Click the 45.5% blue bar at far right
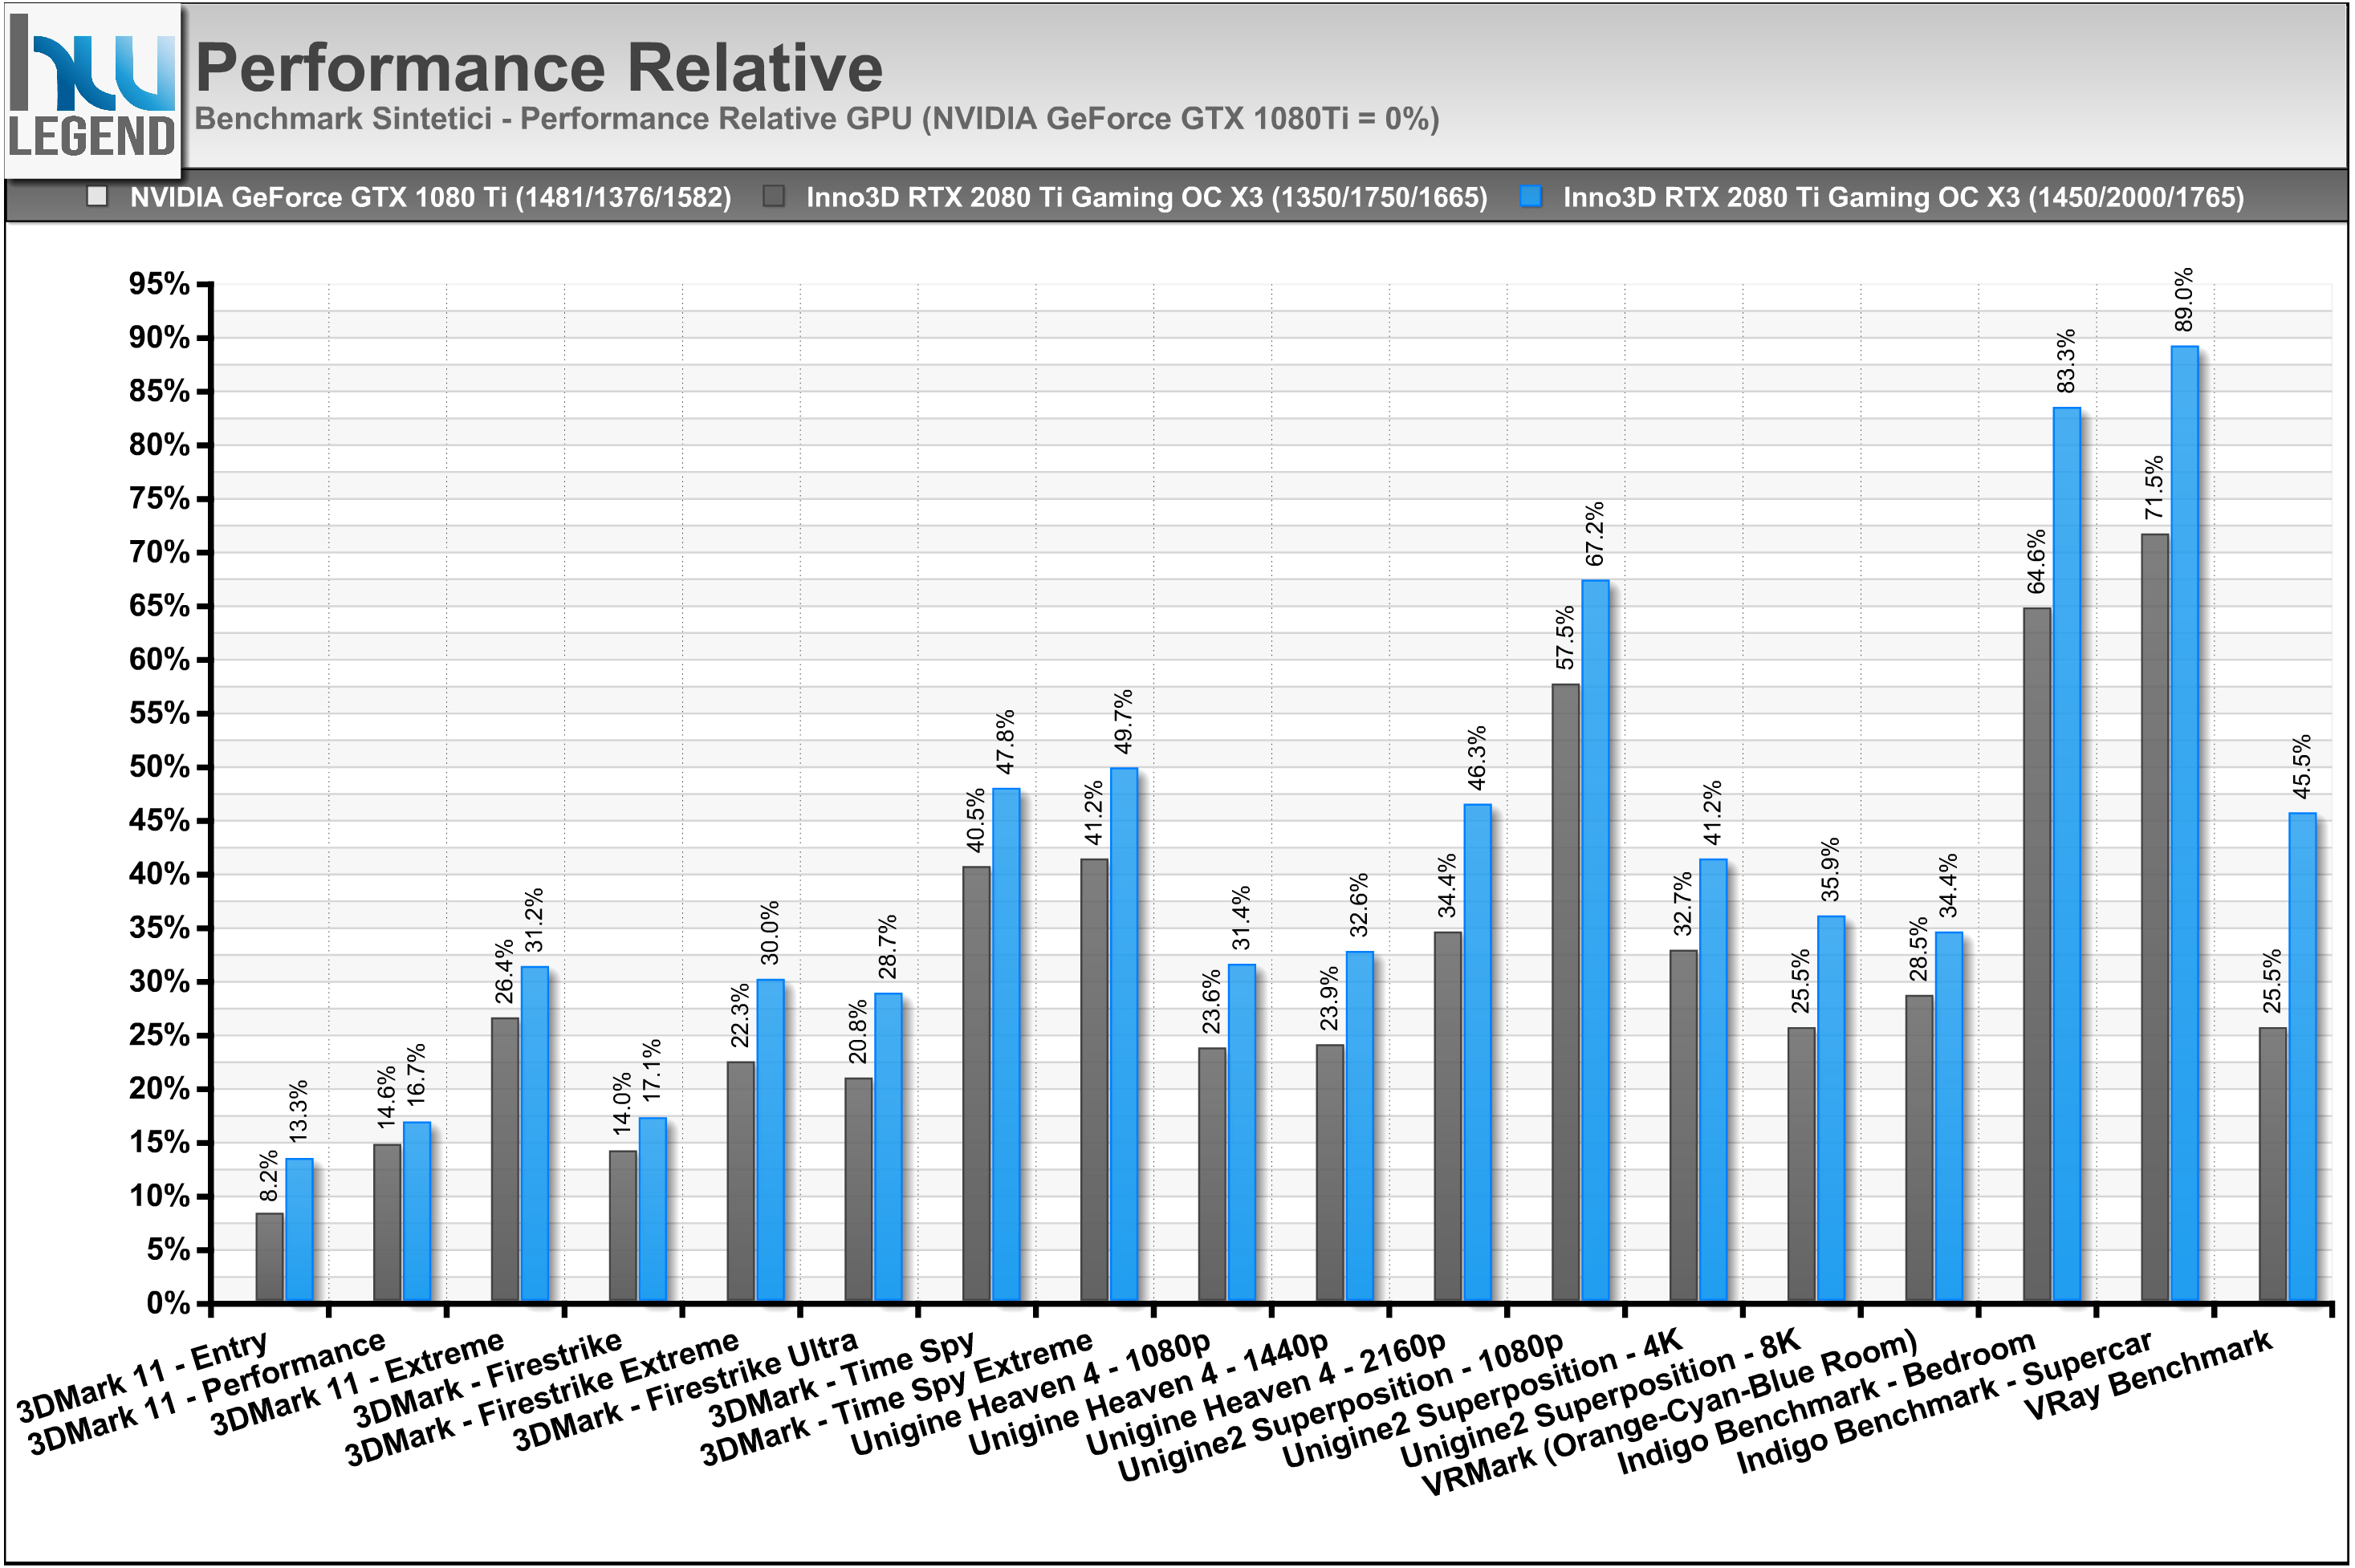This screenshot has width=2355, height=1568. 2302,1057
